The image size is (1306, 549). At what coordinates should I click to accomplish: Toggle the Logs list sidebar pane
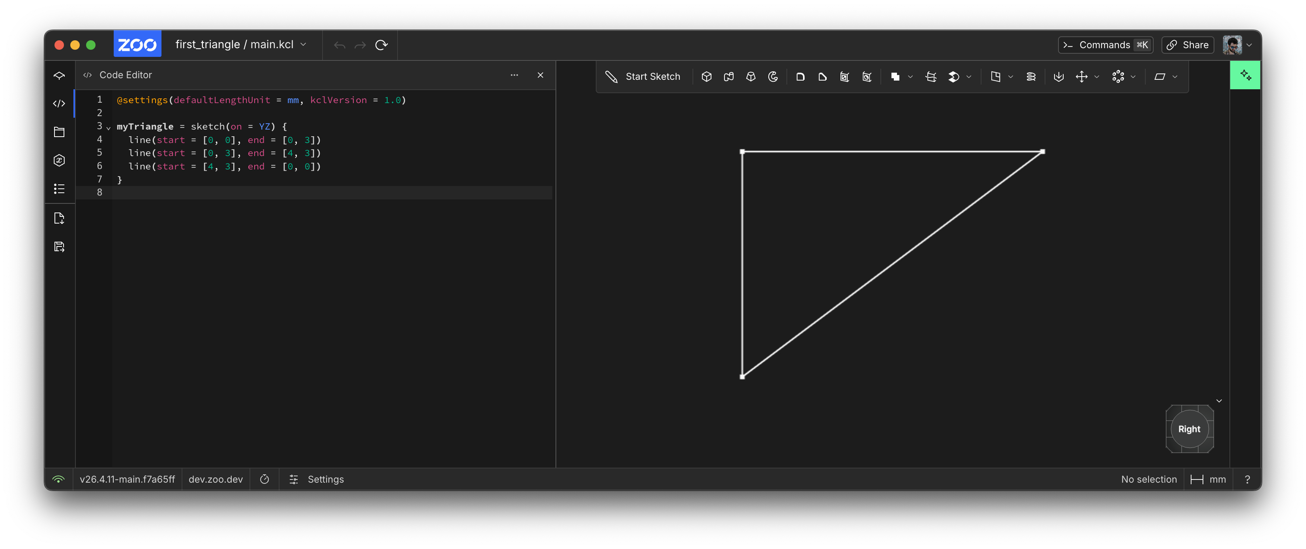[x=59, y=189]
